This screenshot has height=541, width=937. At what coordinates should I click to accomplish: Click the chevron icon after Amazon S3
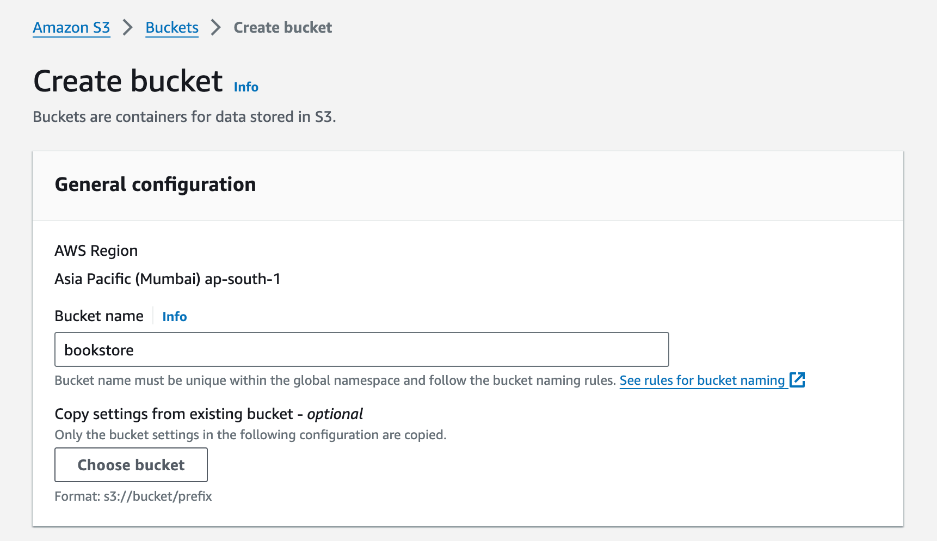pos(128,27)
